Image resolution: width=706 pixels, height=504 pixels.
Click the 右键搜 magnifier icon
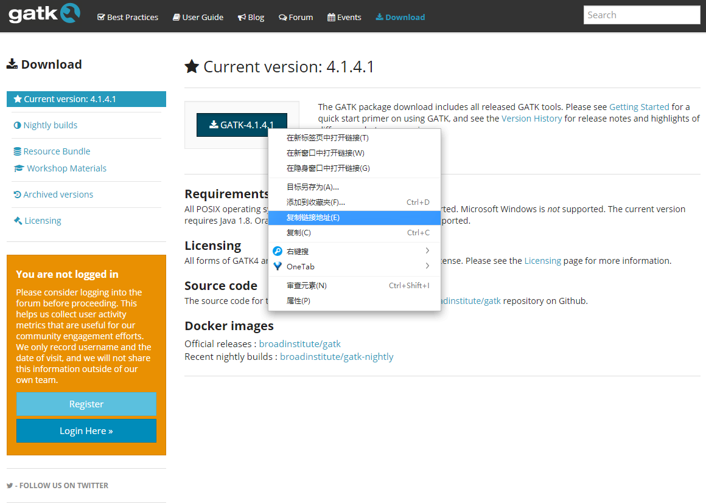pyautogui.click(x=278, y=251)
